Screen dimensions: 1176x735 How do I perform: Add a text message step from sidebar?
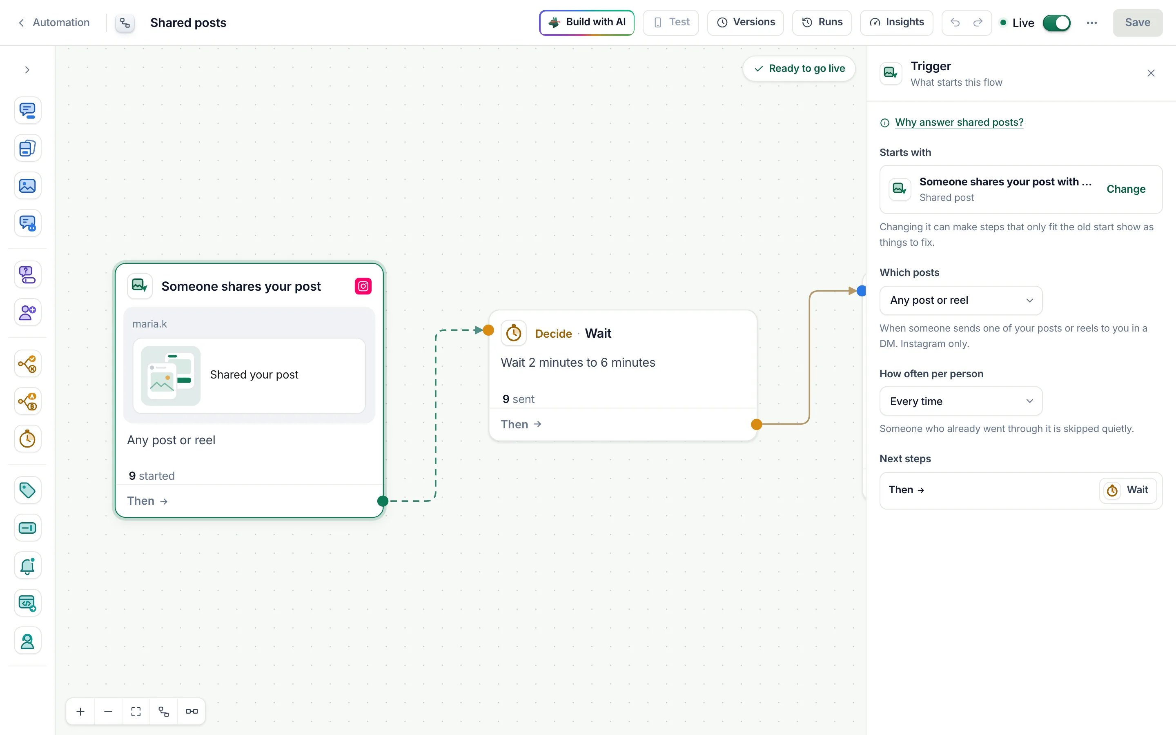(x=27, y=110)
